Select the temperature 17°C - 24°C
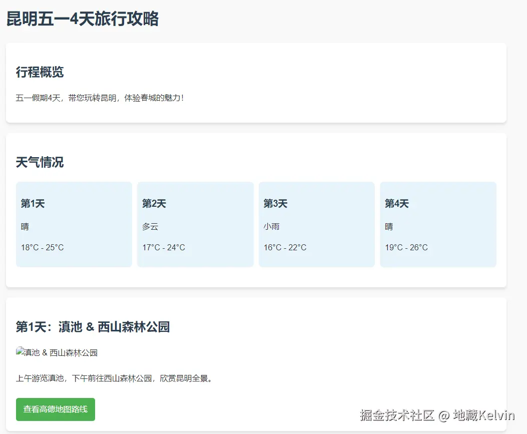 [164, 247]
